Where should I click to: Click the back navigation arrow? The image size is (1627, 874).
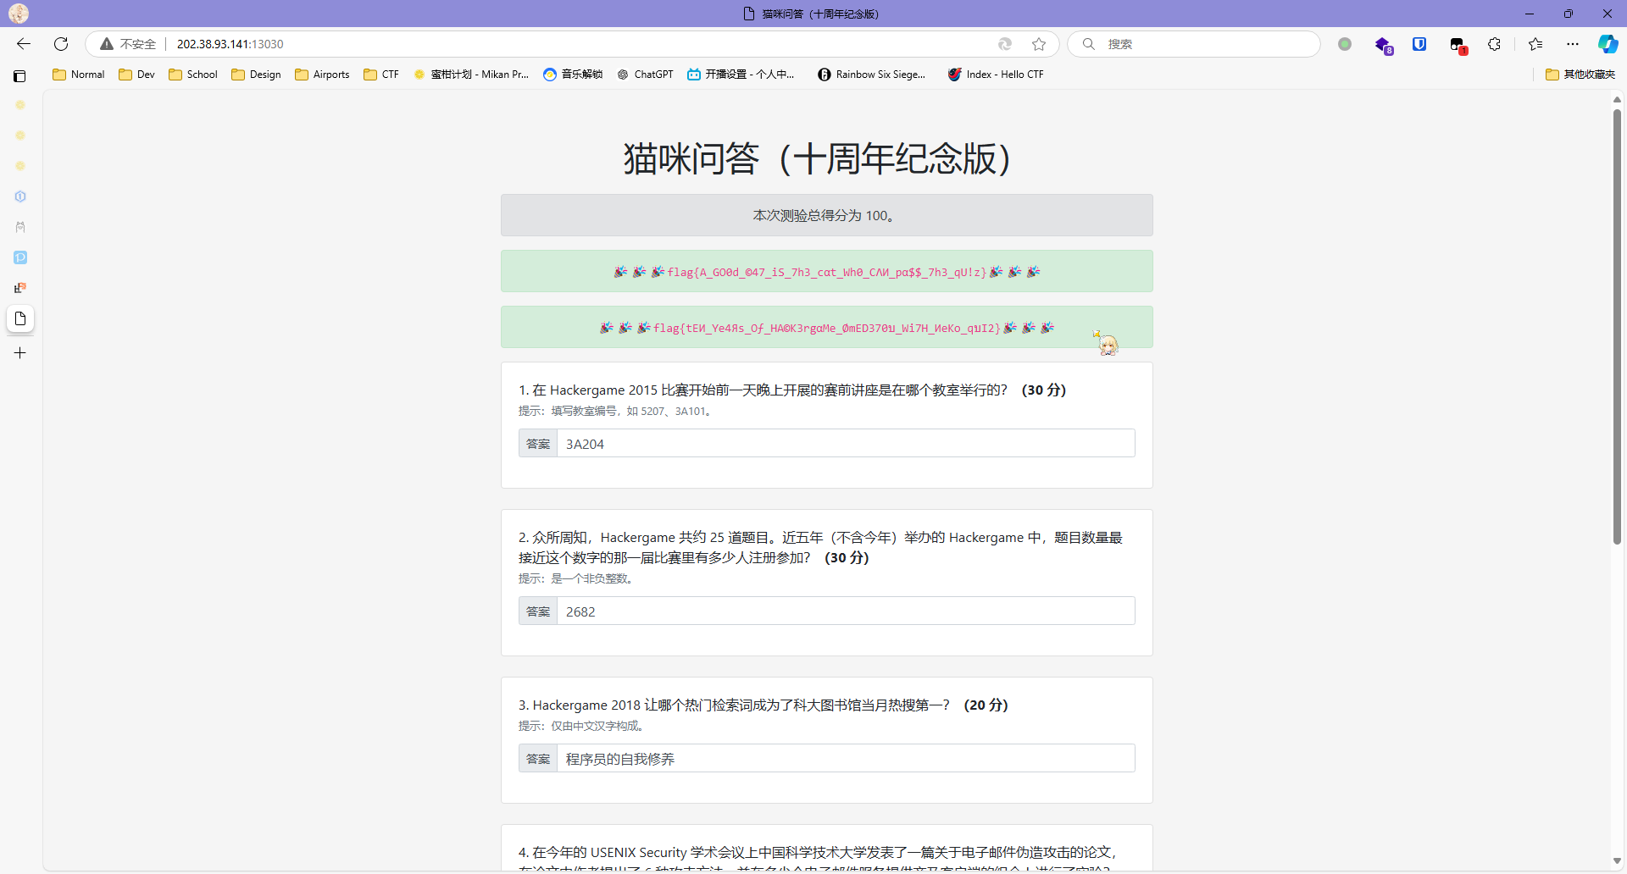tap(24, 44)
